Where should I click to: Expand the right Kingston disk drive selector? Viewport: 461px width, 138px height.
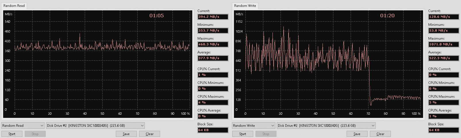click(326, 126)
